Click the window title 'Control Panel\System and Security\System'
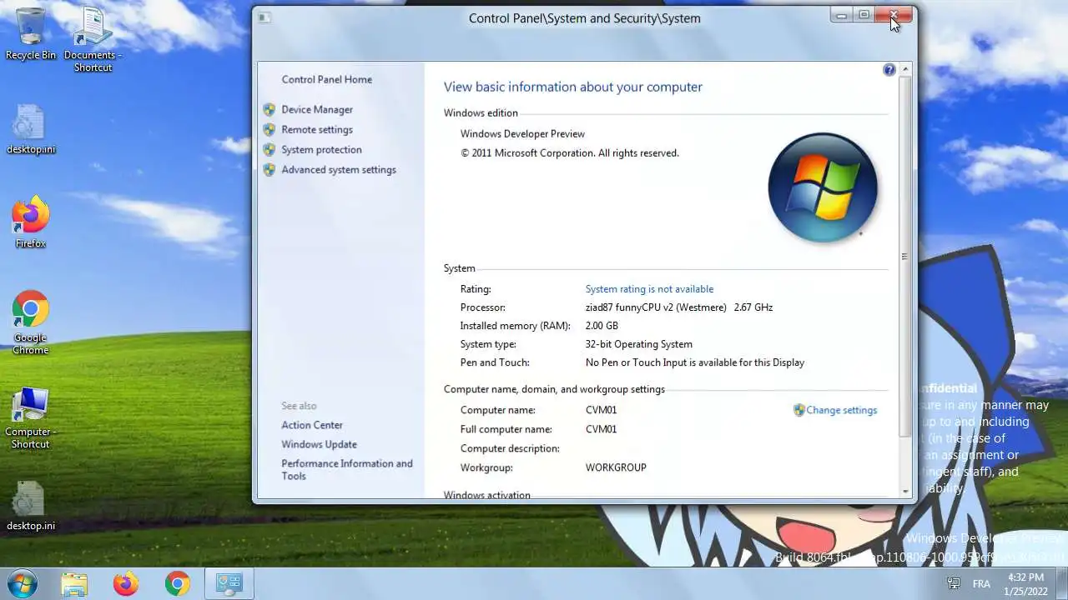 tap(585, 18)
